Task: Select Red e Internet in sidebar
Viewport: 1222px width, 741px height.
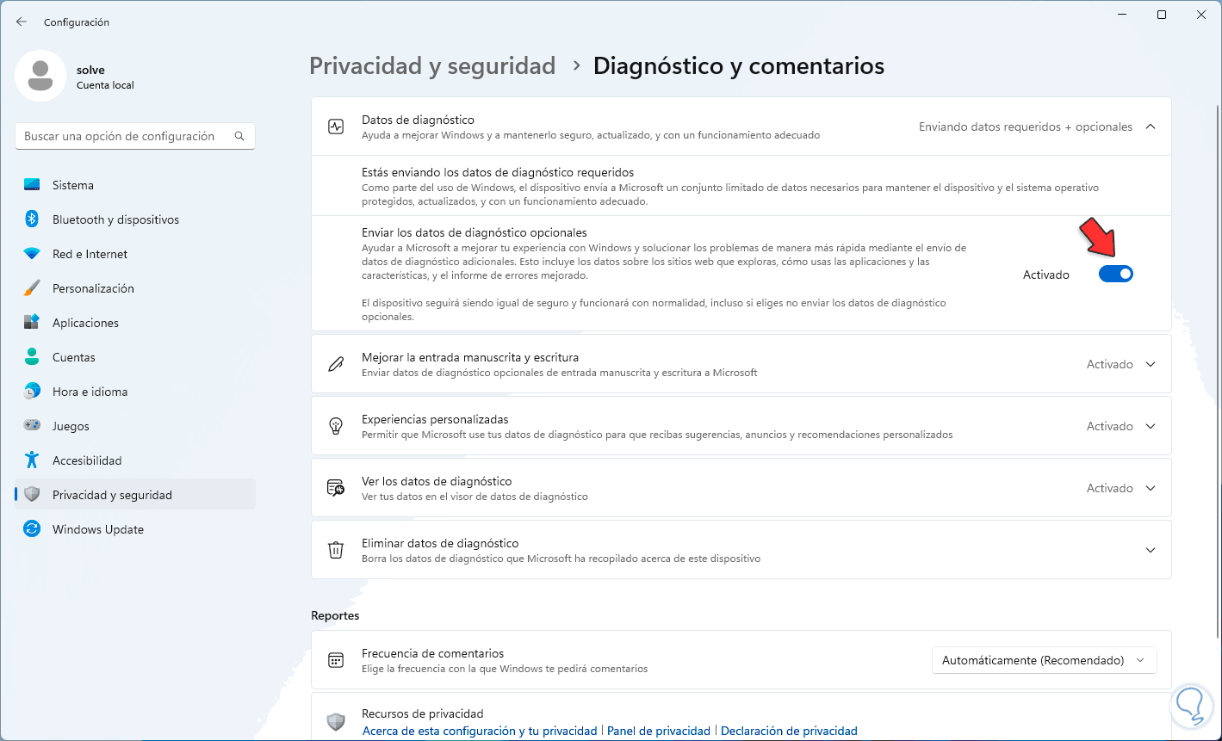Action: [90, 254]
